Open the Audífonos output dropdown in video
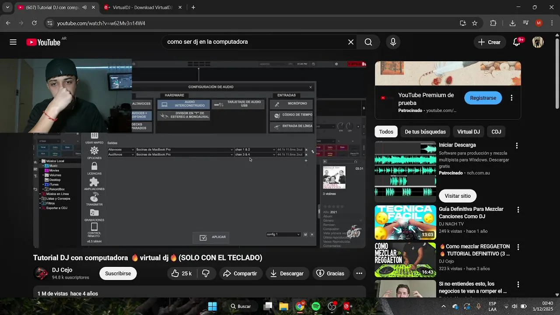 121,154
